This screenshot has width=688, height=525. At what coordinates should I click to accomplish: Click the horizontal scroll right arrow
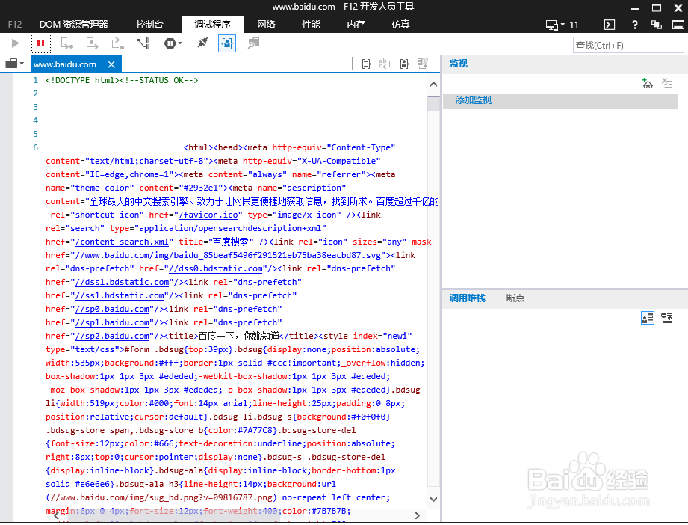pyautogui.click(x=417, y=516)
